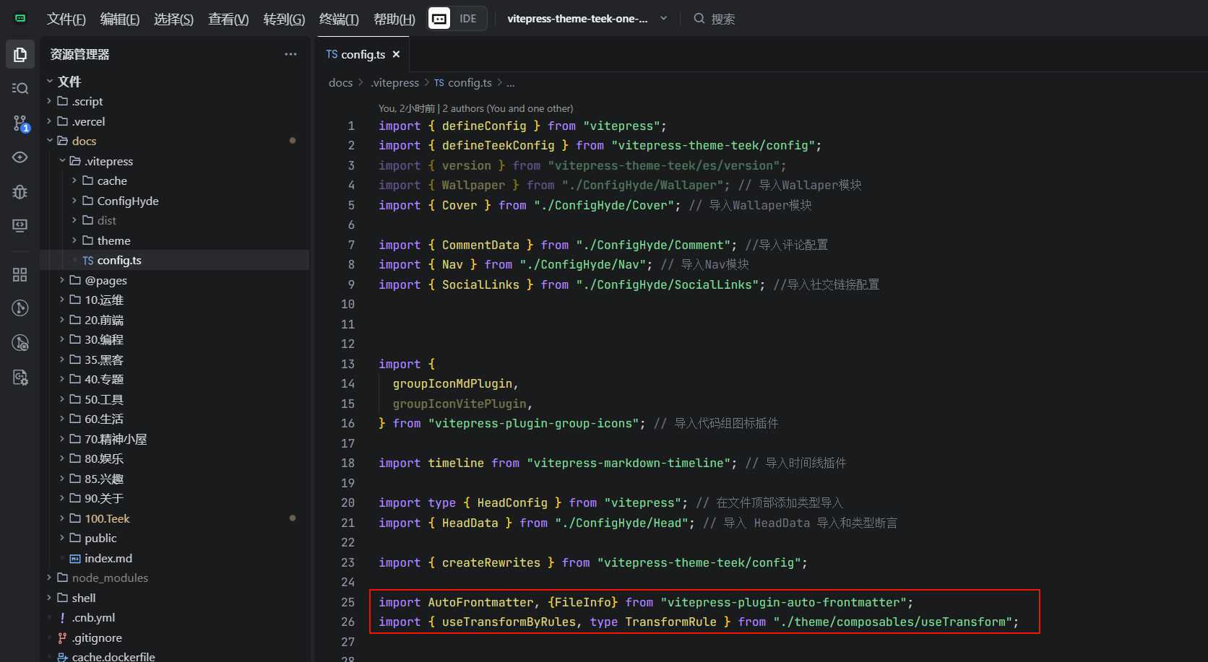Open the 帮助(H) menu
This screenshot has height=662, width=1208.
(394, 19)
